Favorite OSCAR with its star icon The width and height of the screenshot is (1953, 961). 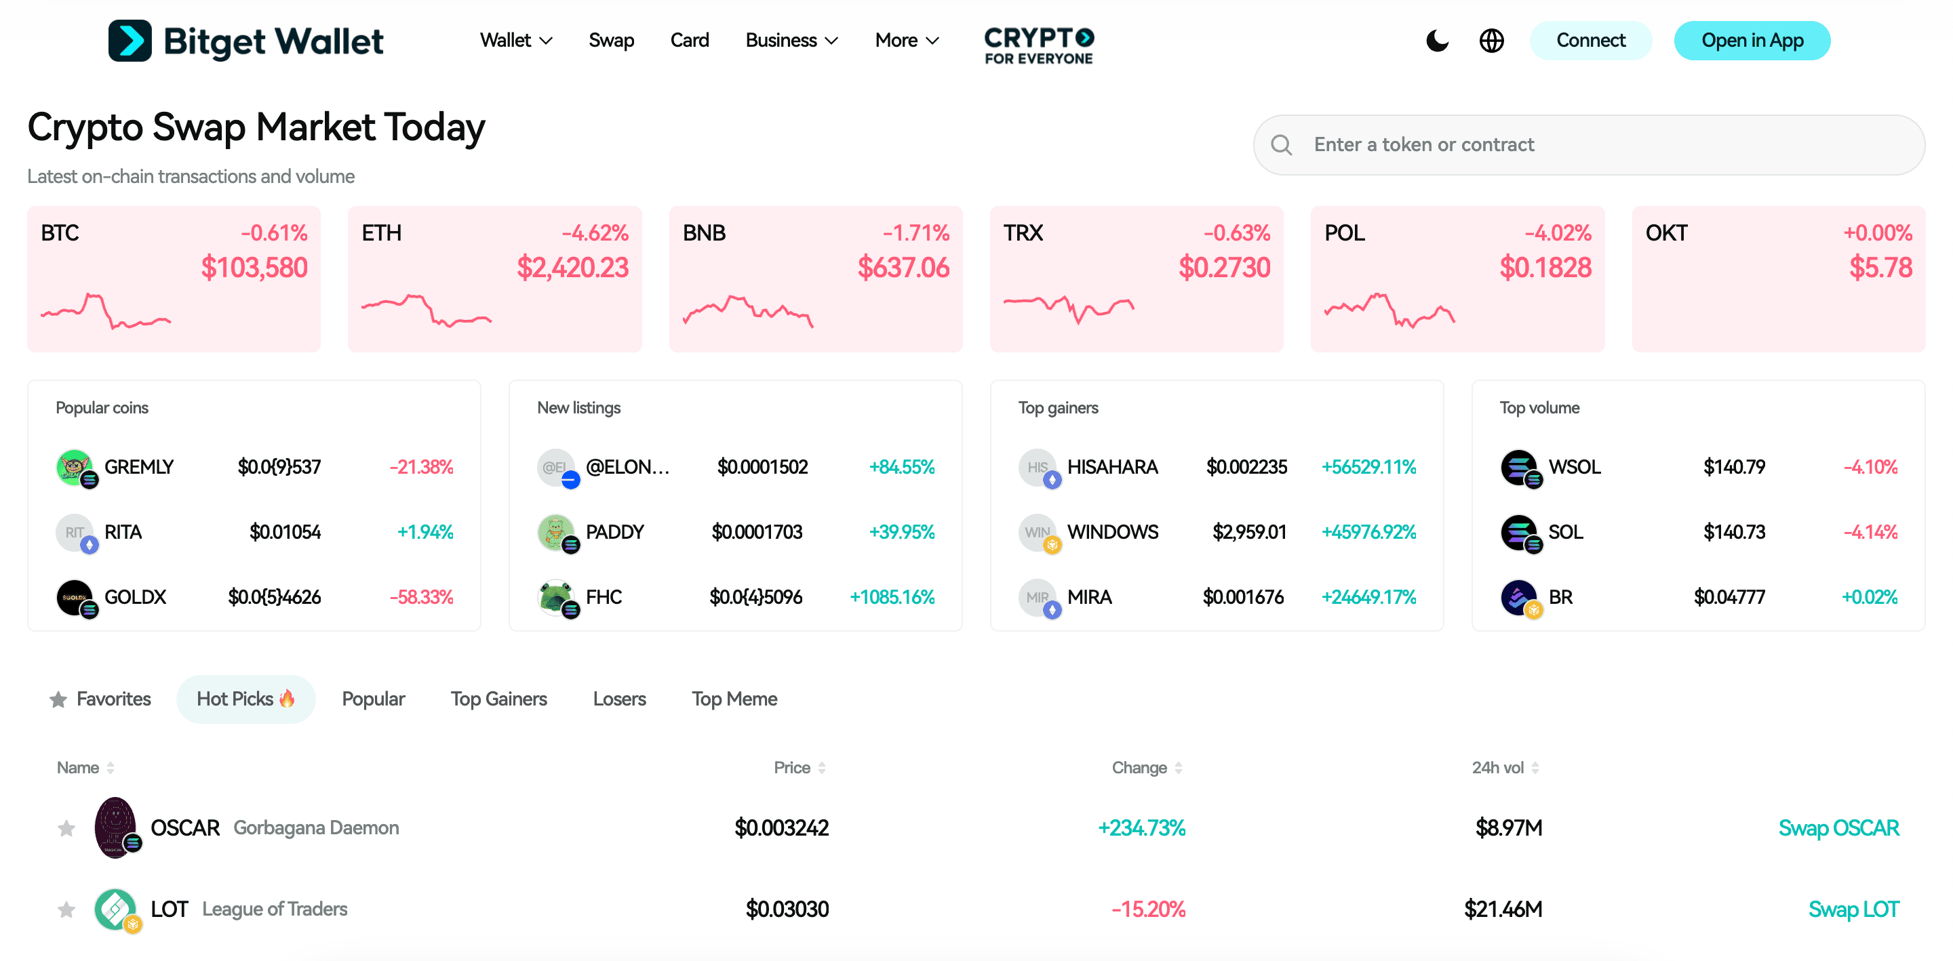point(66,827)
